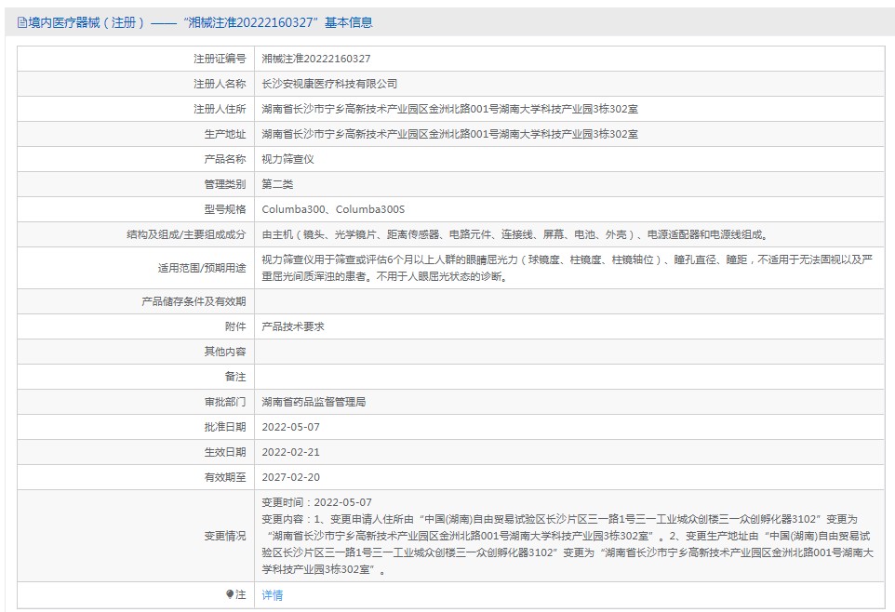Click the 结构及组成 composition description
This screenshot has width=895, height=612.
tap(514, 234)
